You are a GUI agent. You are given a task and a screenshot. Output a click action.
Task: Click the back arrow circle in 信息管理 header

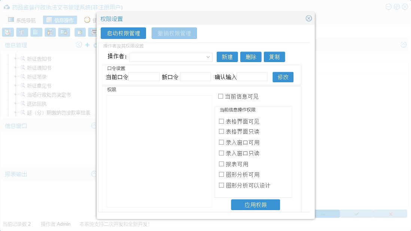[79, 45]
